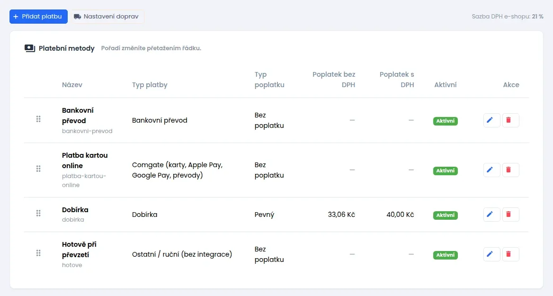Click the slug text platba-kartou-online
The width and height of the screenshot is (553, 296).
point(84,180)
